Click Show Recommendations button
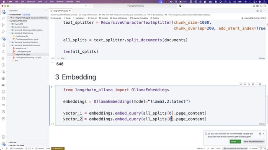 [254, 142]
